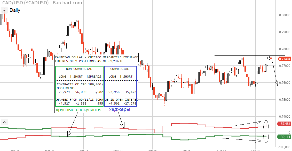Click the commercial change value -27,278

(130, 103)
